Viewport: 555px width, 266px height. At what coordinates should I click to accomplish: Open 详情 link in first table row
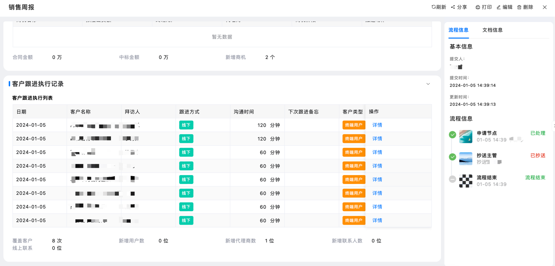(x=377, y=125)
